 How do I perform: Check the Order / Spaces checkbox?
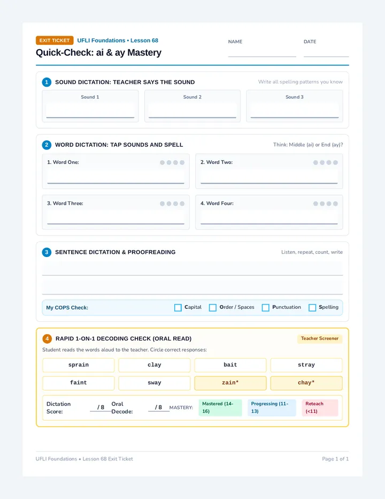213,307
